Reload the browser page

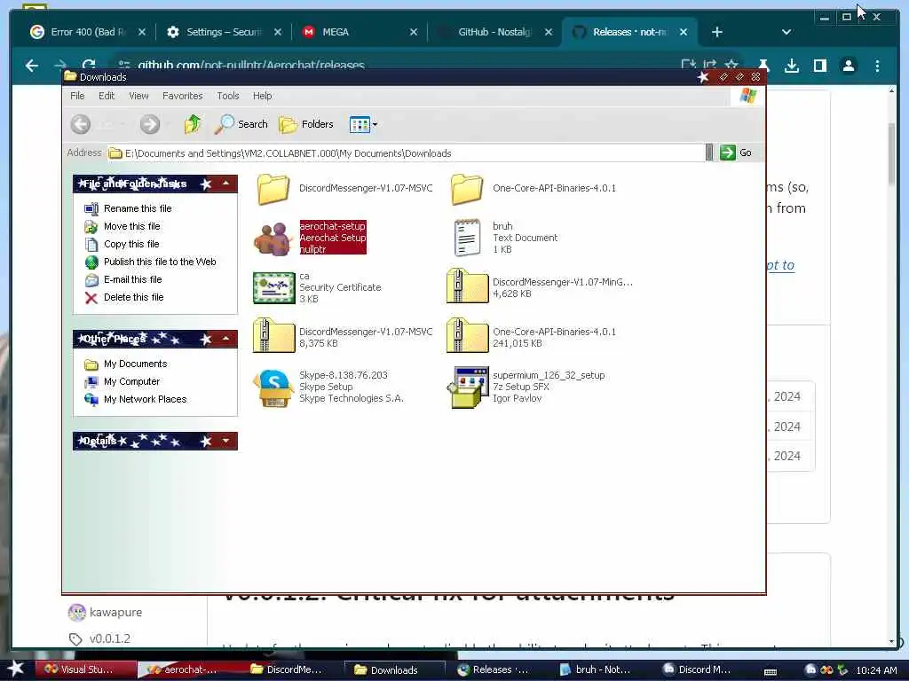click(x=89, y=66)
